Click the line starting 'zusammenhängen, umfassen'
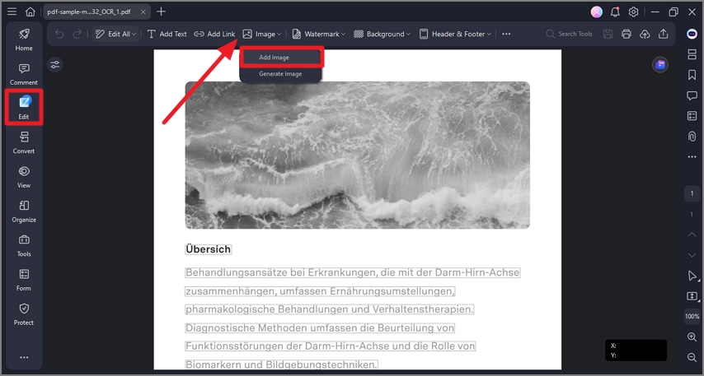Image resolution: width=704 pixels, height=376 pixels. (x=320, y=291)
